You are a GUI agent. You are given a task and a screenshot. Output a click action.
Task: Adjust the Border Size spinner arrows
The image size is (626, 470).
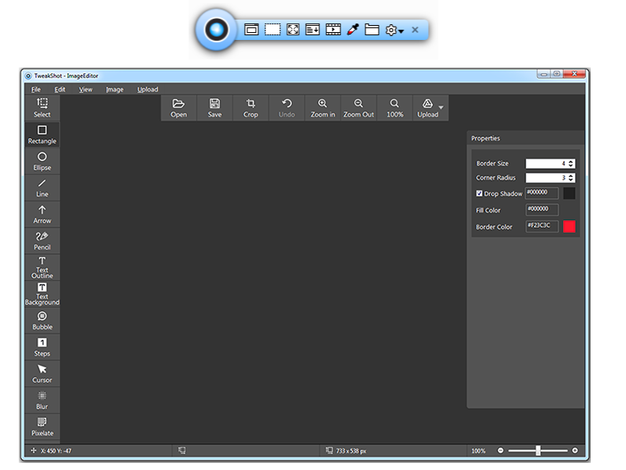(x=571, y=164)
